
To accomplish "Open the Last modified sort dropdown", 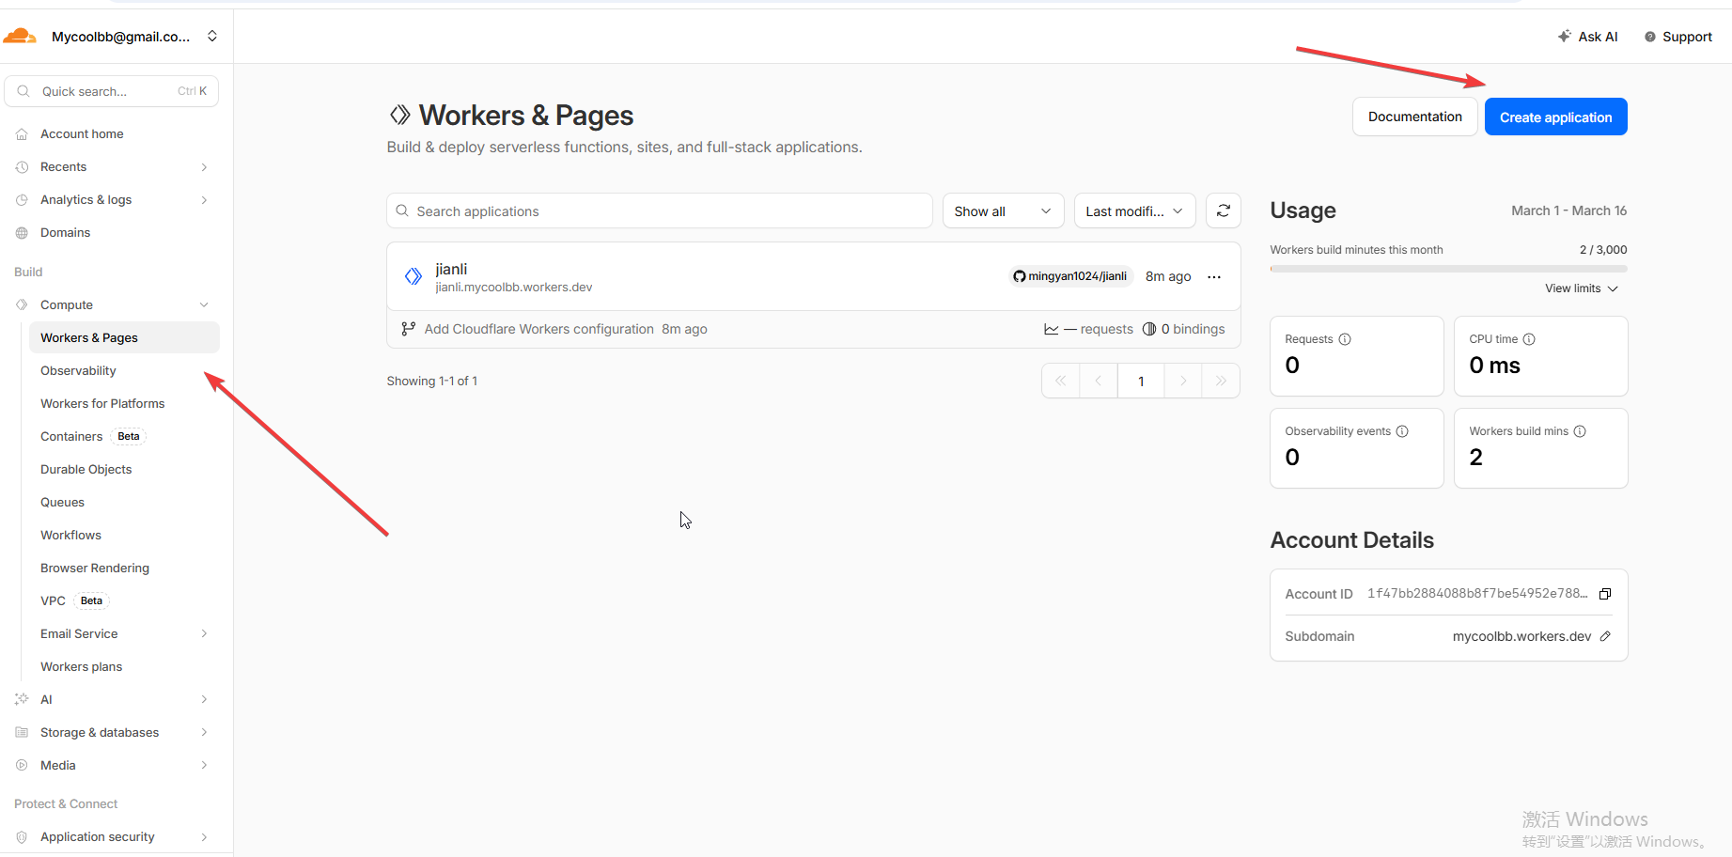I will (1134, 211).
